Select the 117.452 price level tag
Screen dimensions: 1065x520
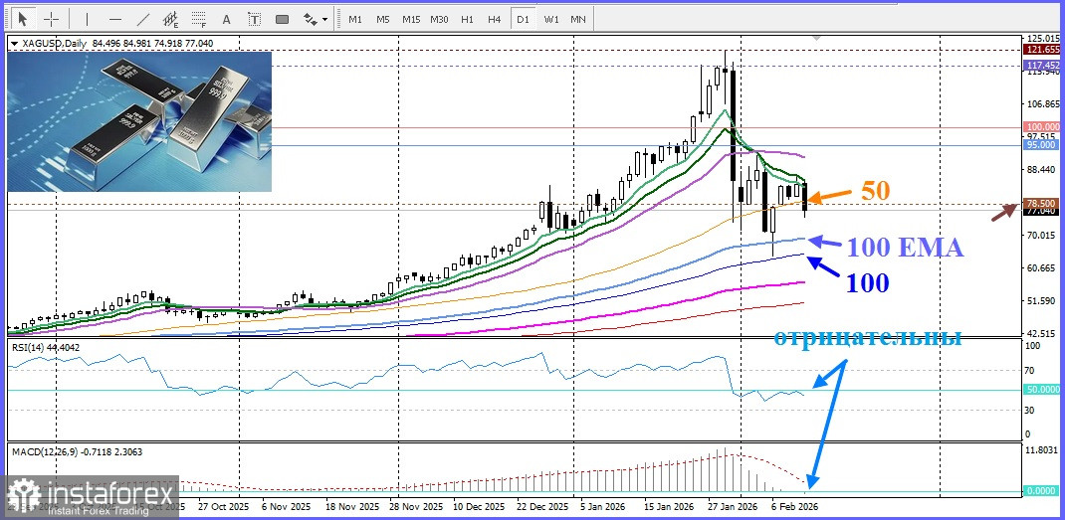tap(1042, 66)
